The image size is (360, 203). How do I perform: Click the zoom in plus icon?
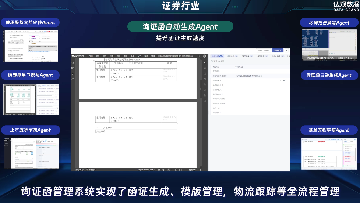[200, 170]
